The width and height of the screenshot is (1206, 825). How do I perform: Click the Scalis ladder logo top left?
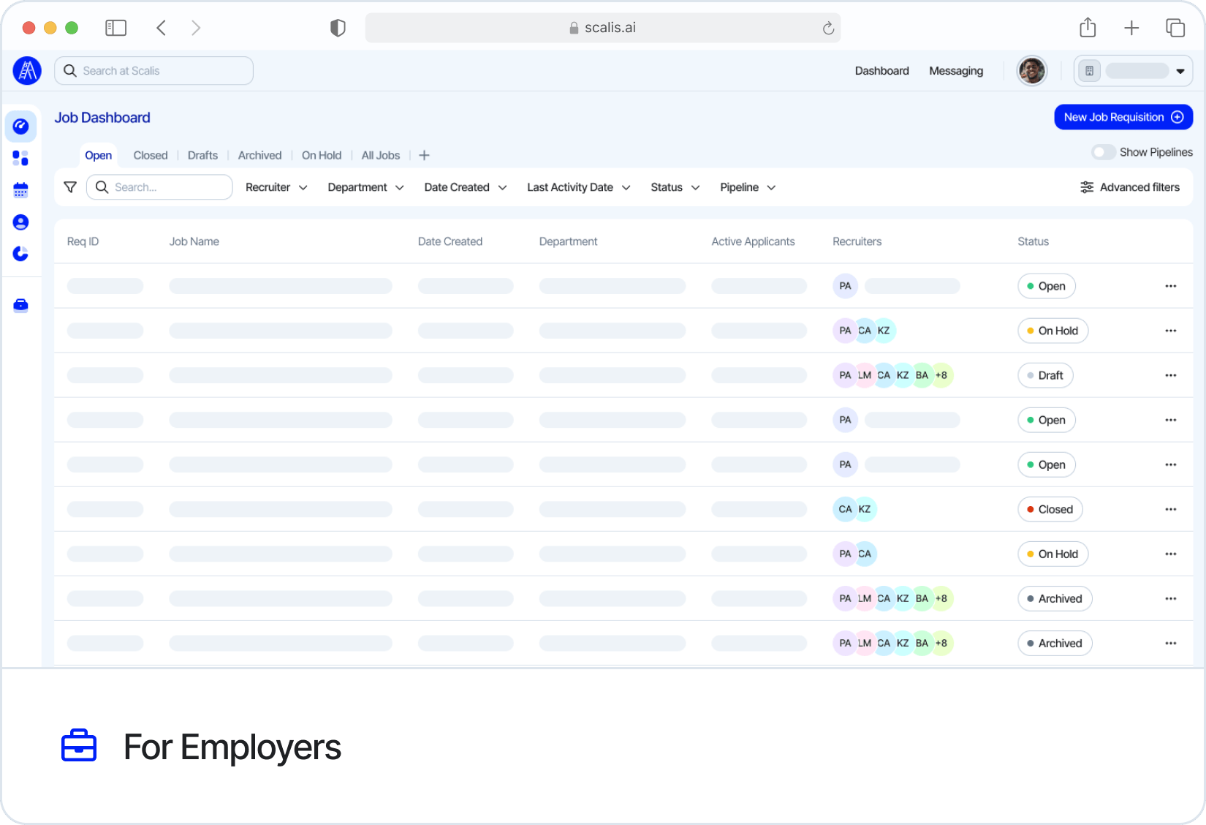pyautogui.click(x=27, y=70)
